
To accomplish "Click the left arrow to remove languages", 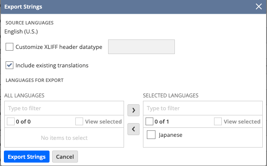I will tap(133, 129).
